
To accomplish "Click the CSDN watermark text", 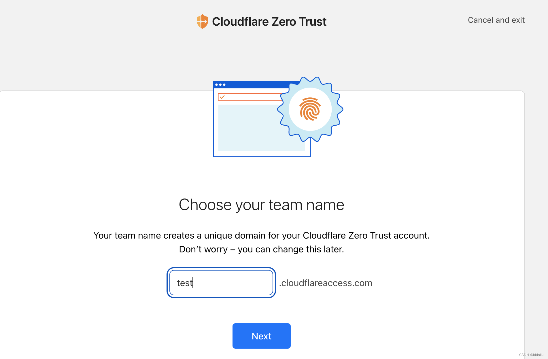I will 531,355.
